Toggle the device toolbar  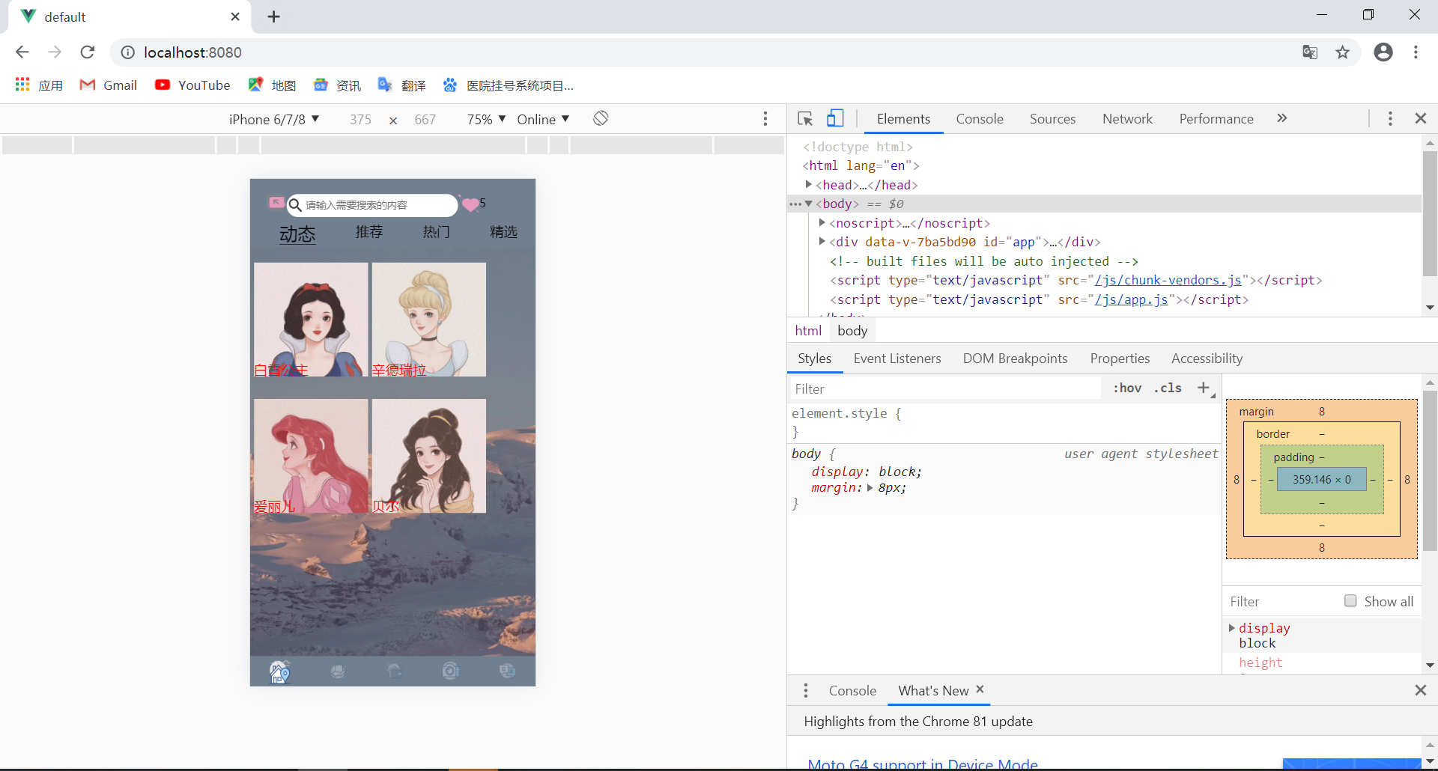[835, 118]
